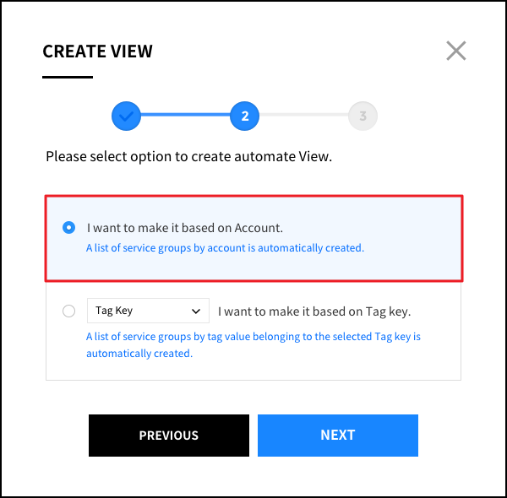
Task: Jump to the greyed step 3 indicator
Action: pos(363,116)
